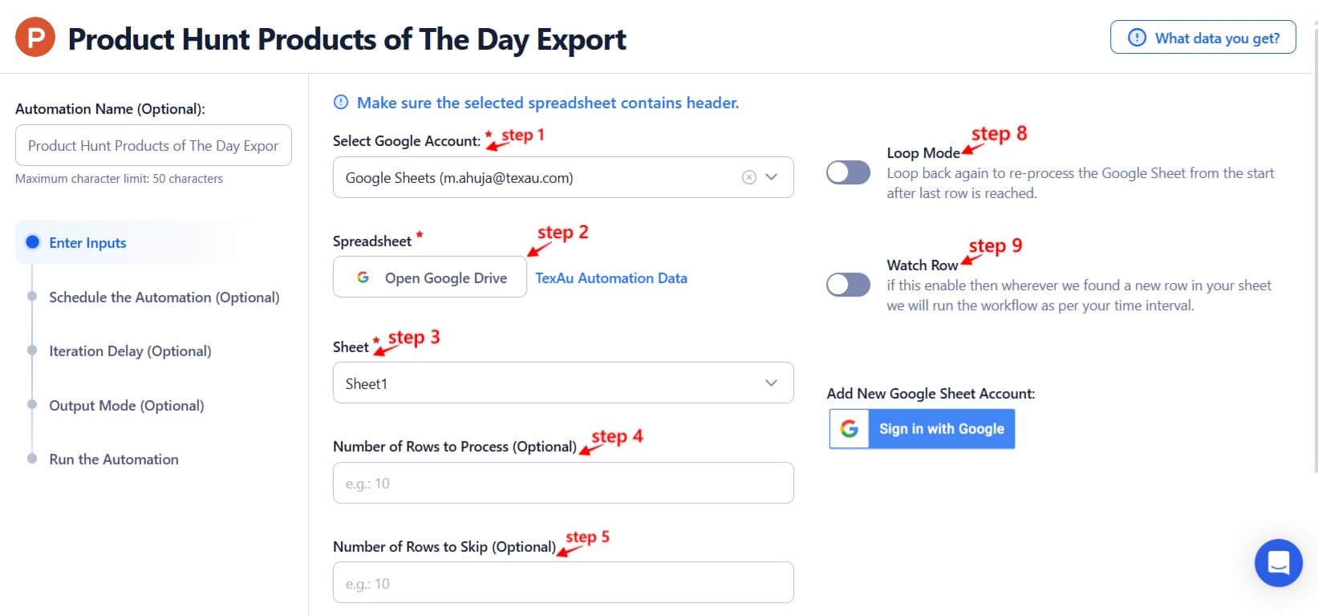The image size is (1318, 615).
Task: Turn on the Watch Row switch
Action: tap(848, 285)
